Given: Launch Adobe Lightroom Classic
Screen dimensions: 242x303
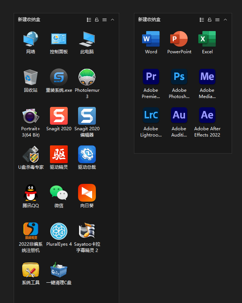Looking at the screenshot, I should (151, 115).
